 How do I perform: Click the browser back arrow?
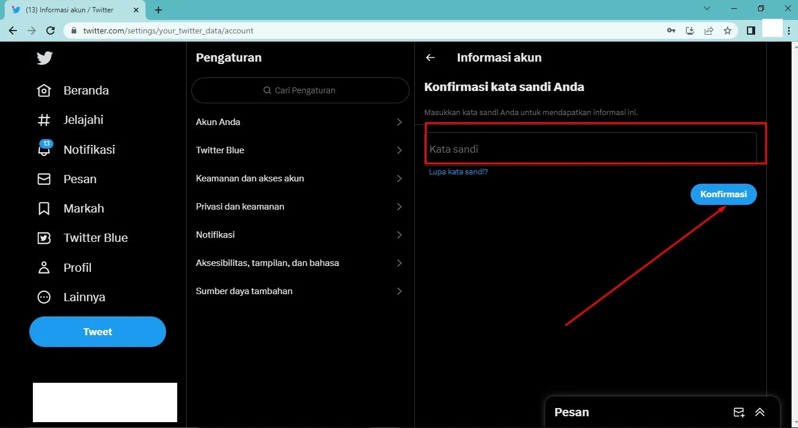point(13,31)
